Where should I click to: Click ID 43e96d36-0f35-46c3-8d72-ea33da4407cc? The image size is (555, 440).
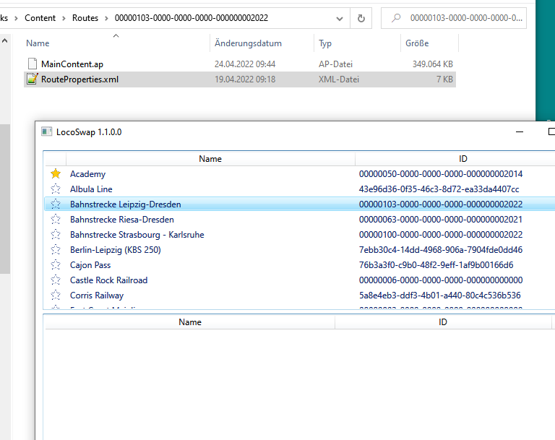(439, 189)
